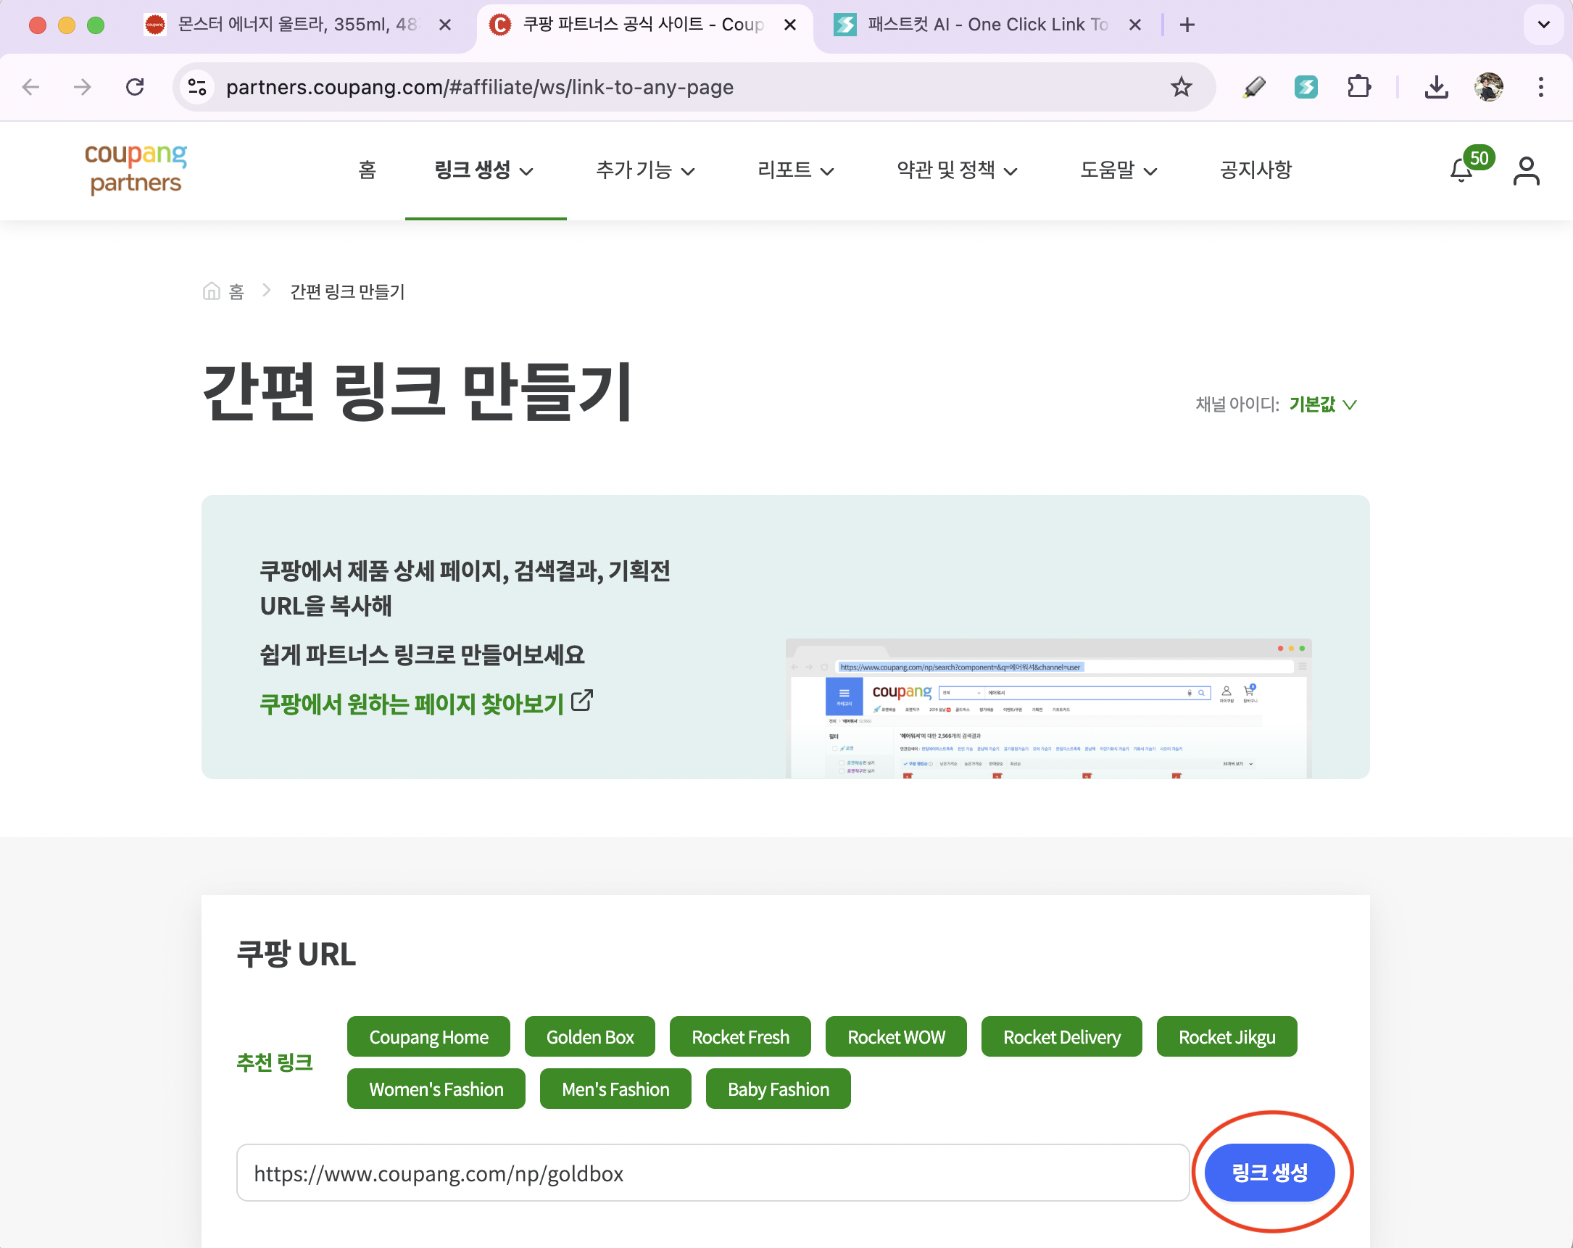Viewport: 1573px width, 1248px height.
Task: Expand the tab search dropdown arrow
Action: pos(1544,25)
